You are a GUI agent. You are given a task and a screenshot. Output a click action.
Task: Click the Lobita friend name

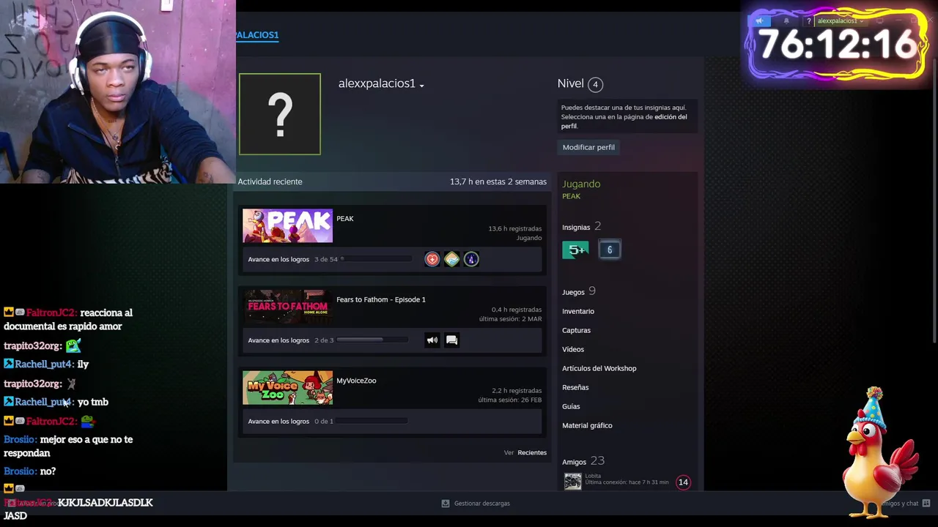(x=593, y=476)
